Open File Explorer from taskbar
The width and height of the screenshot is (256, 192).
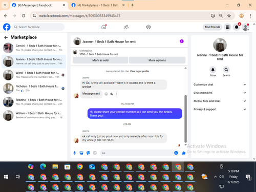pyautogui.click(x=55, y=166)
